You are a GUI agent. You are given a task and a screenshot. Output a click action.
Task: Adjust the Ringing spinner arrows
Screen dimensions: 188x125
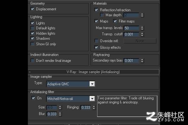[94, 107]
